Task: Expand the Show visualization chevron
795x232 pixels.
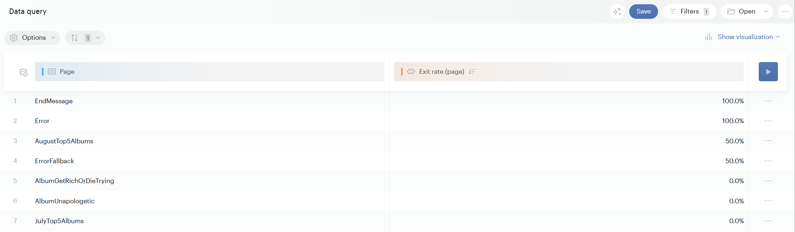Action: pos(778,37)
